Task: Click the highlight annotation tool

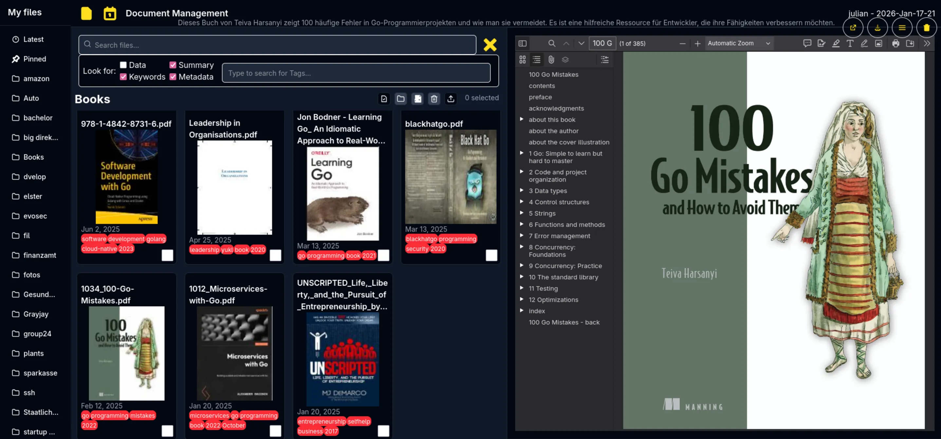Action: [x=836, y=44]
